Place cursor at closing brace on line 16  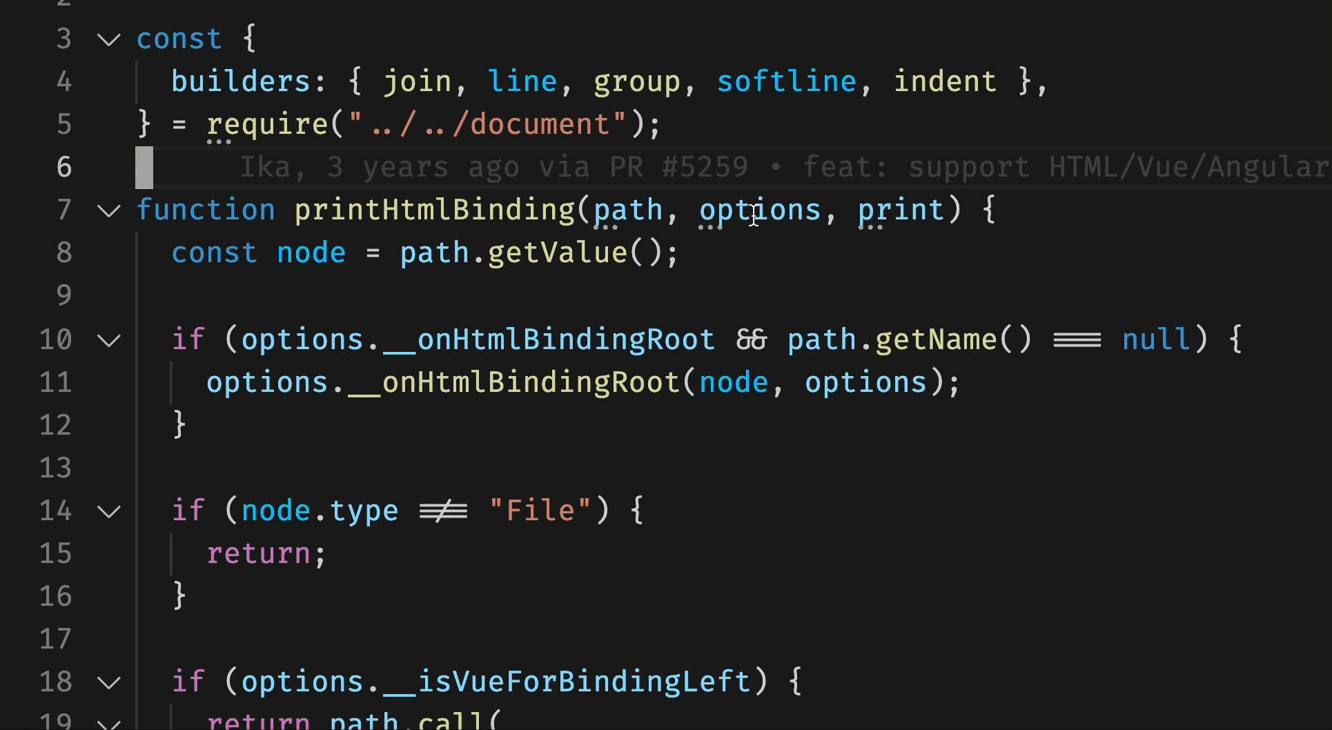[x=179, y=596]
